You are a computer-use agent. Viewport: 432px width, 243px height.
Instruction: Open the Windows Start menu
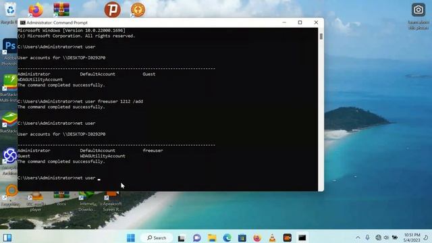[131, 238]
